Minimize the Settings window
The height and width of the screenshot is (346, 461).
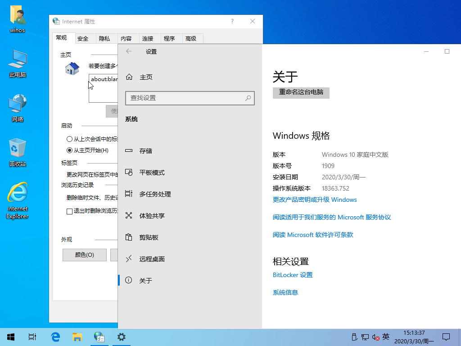(x=426, y=51)
